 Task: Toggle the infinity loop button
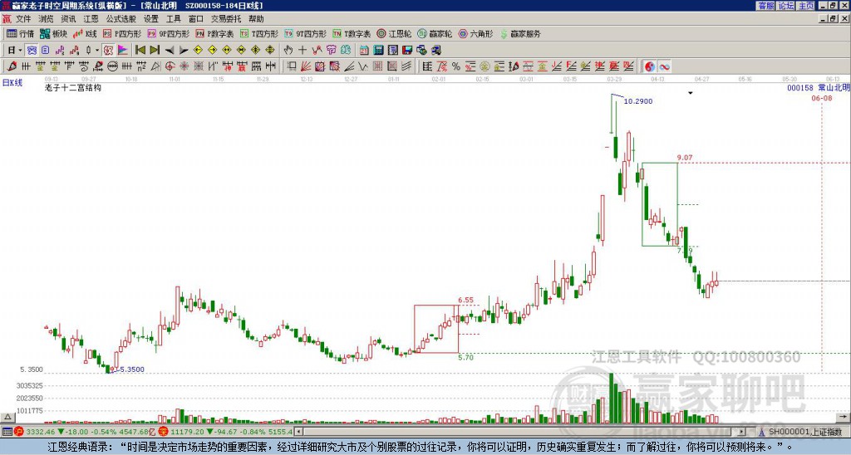tap(664, 66)
